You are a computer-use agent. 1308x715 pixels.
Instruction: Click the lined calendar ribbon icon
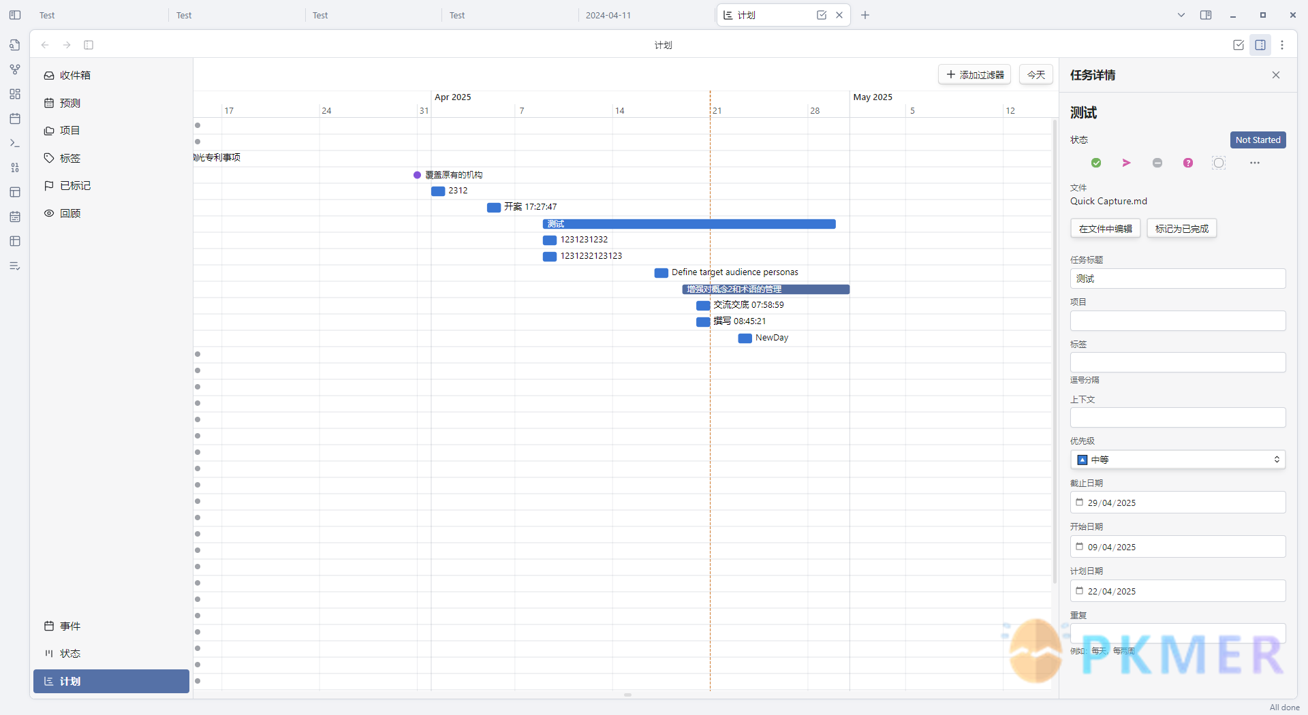[15, 217]
